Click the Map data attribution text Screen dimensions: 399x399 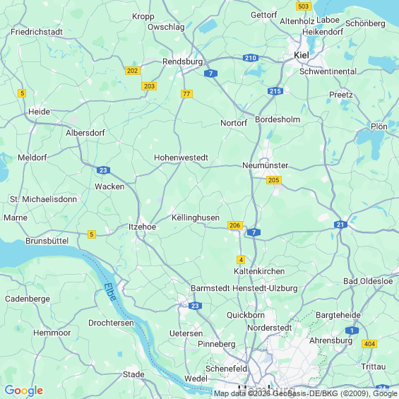[305, 393]
